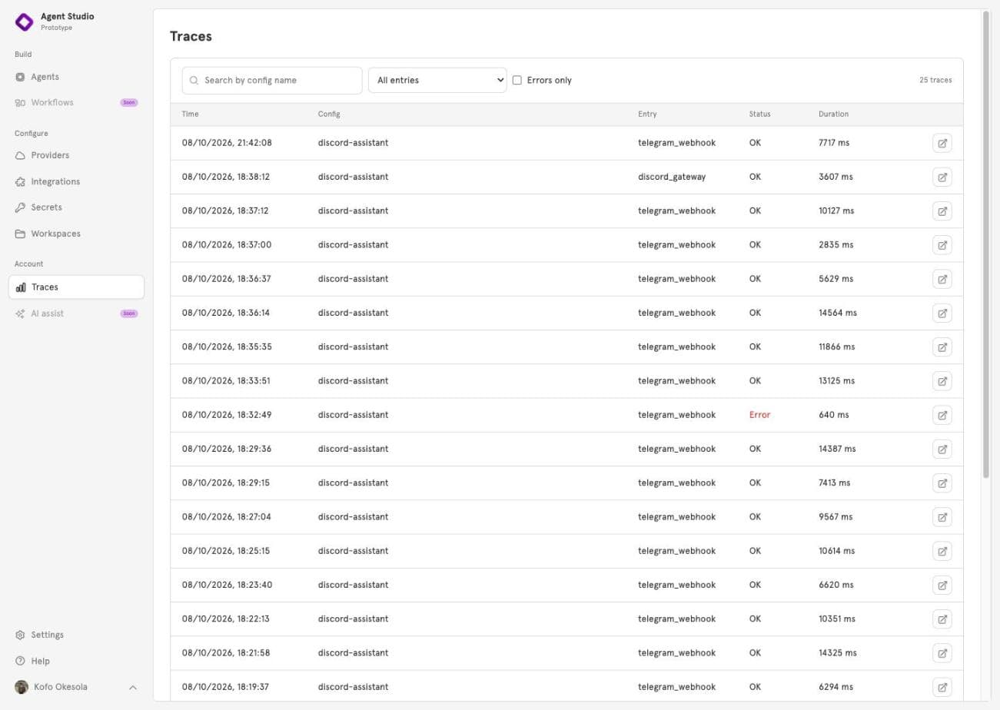
Task: Click the 08/10/2026, 18:21:58 timestamp
Action: 226,653
